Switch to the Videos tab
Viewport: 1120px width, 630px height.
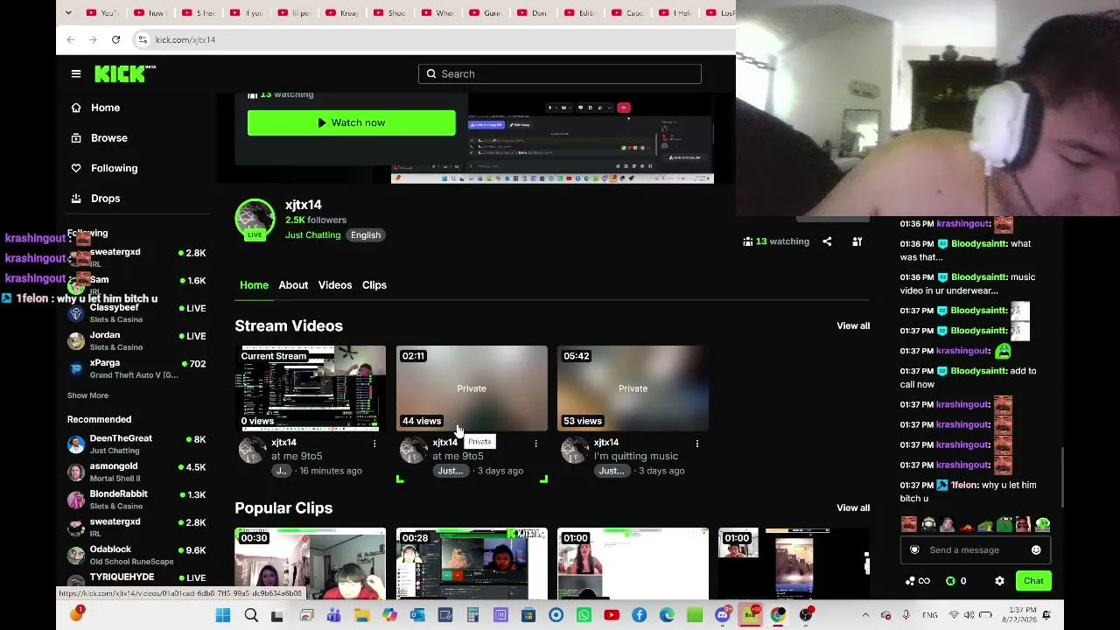[x=335, y=285]
